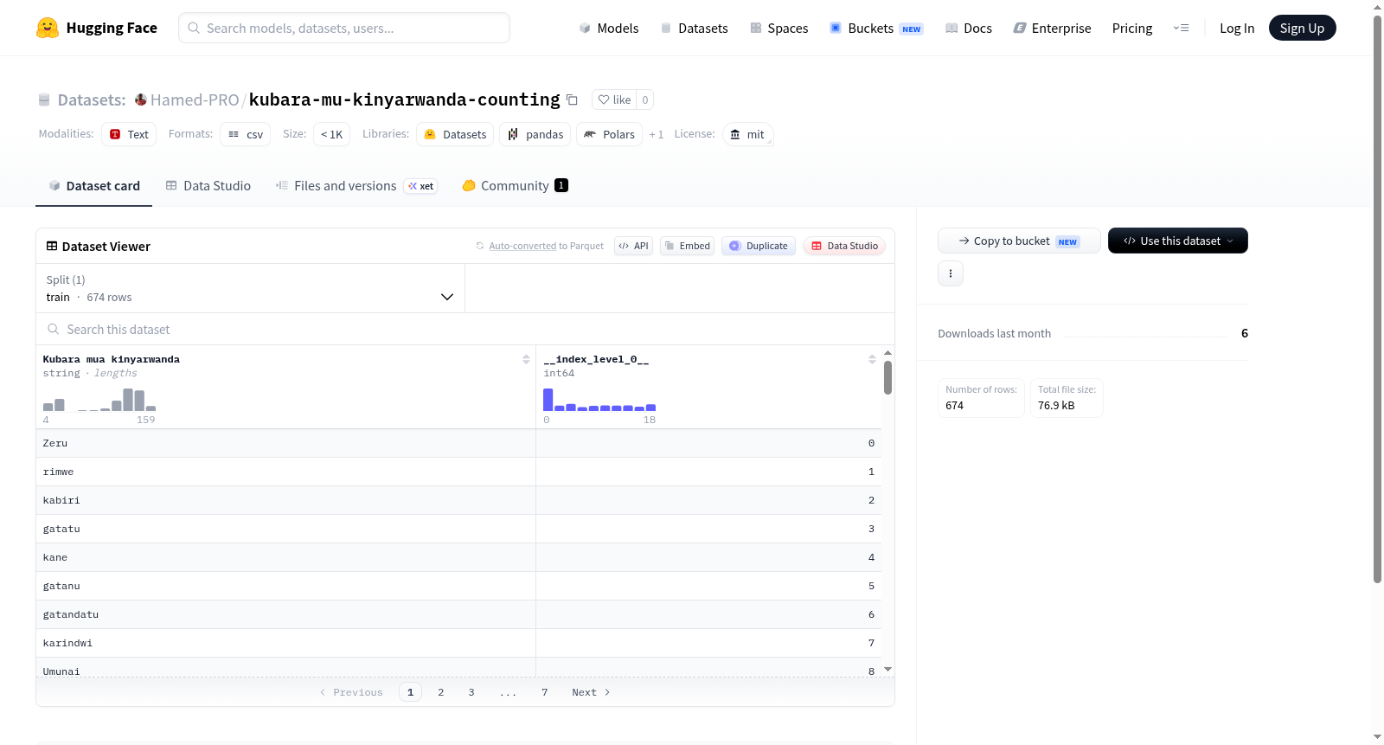Screen dimensions: 1384x745
Task: Click the 'gatandatu' table cell
Action: pyautogui.click(x=285, y=614)
